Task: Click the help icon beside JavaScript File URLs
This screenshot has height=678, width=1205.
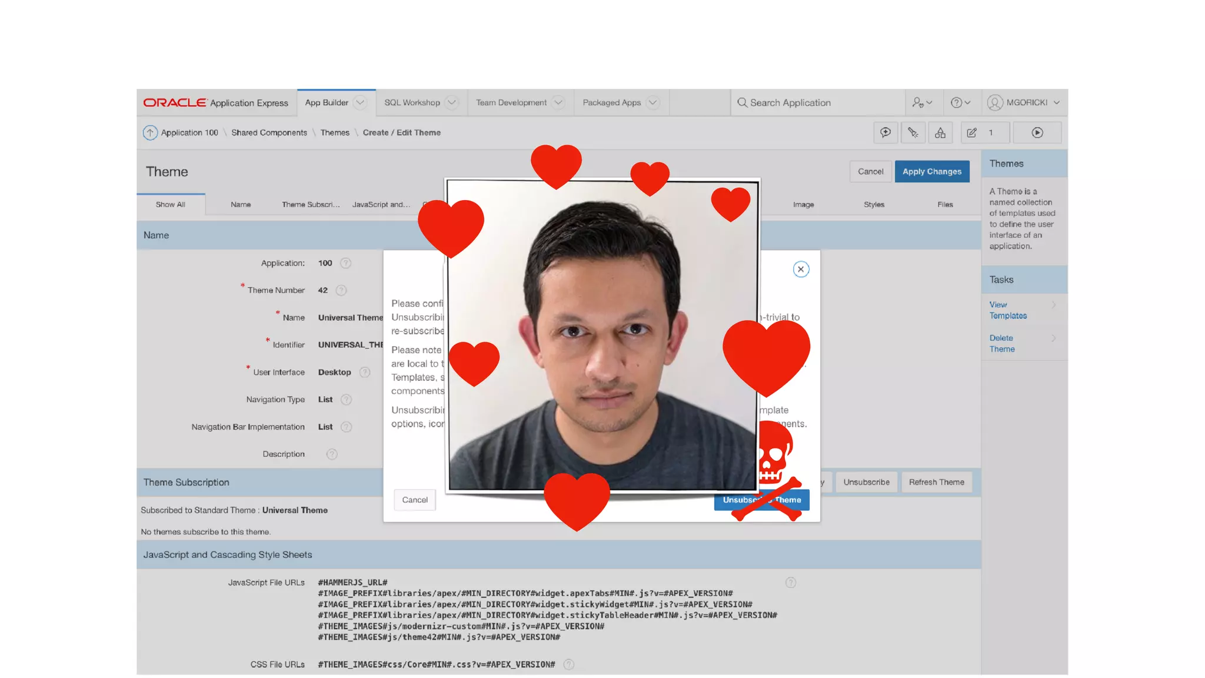Action: [x=791, y=582]
